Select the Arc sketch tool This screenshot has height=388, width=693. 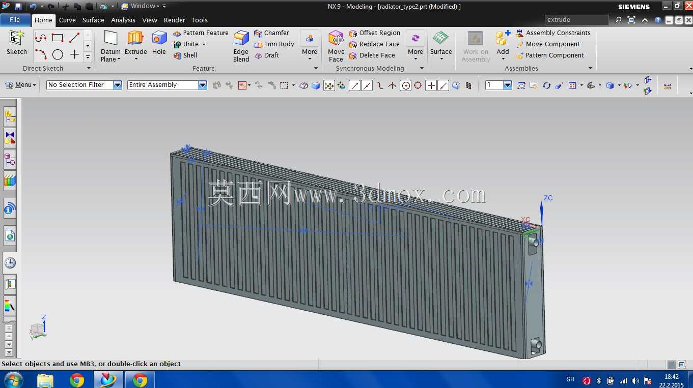click(x=41, y=54)
